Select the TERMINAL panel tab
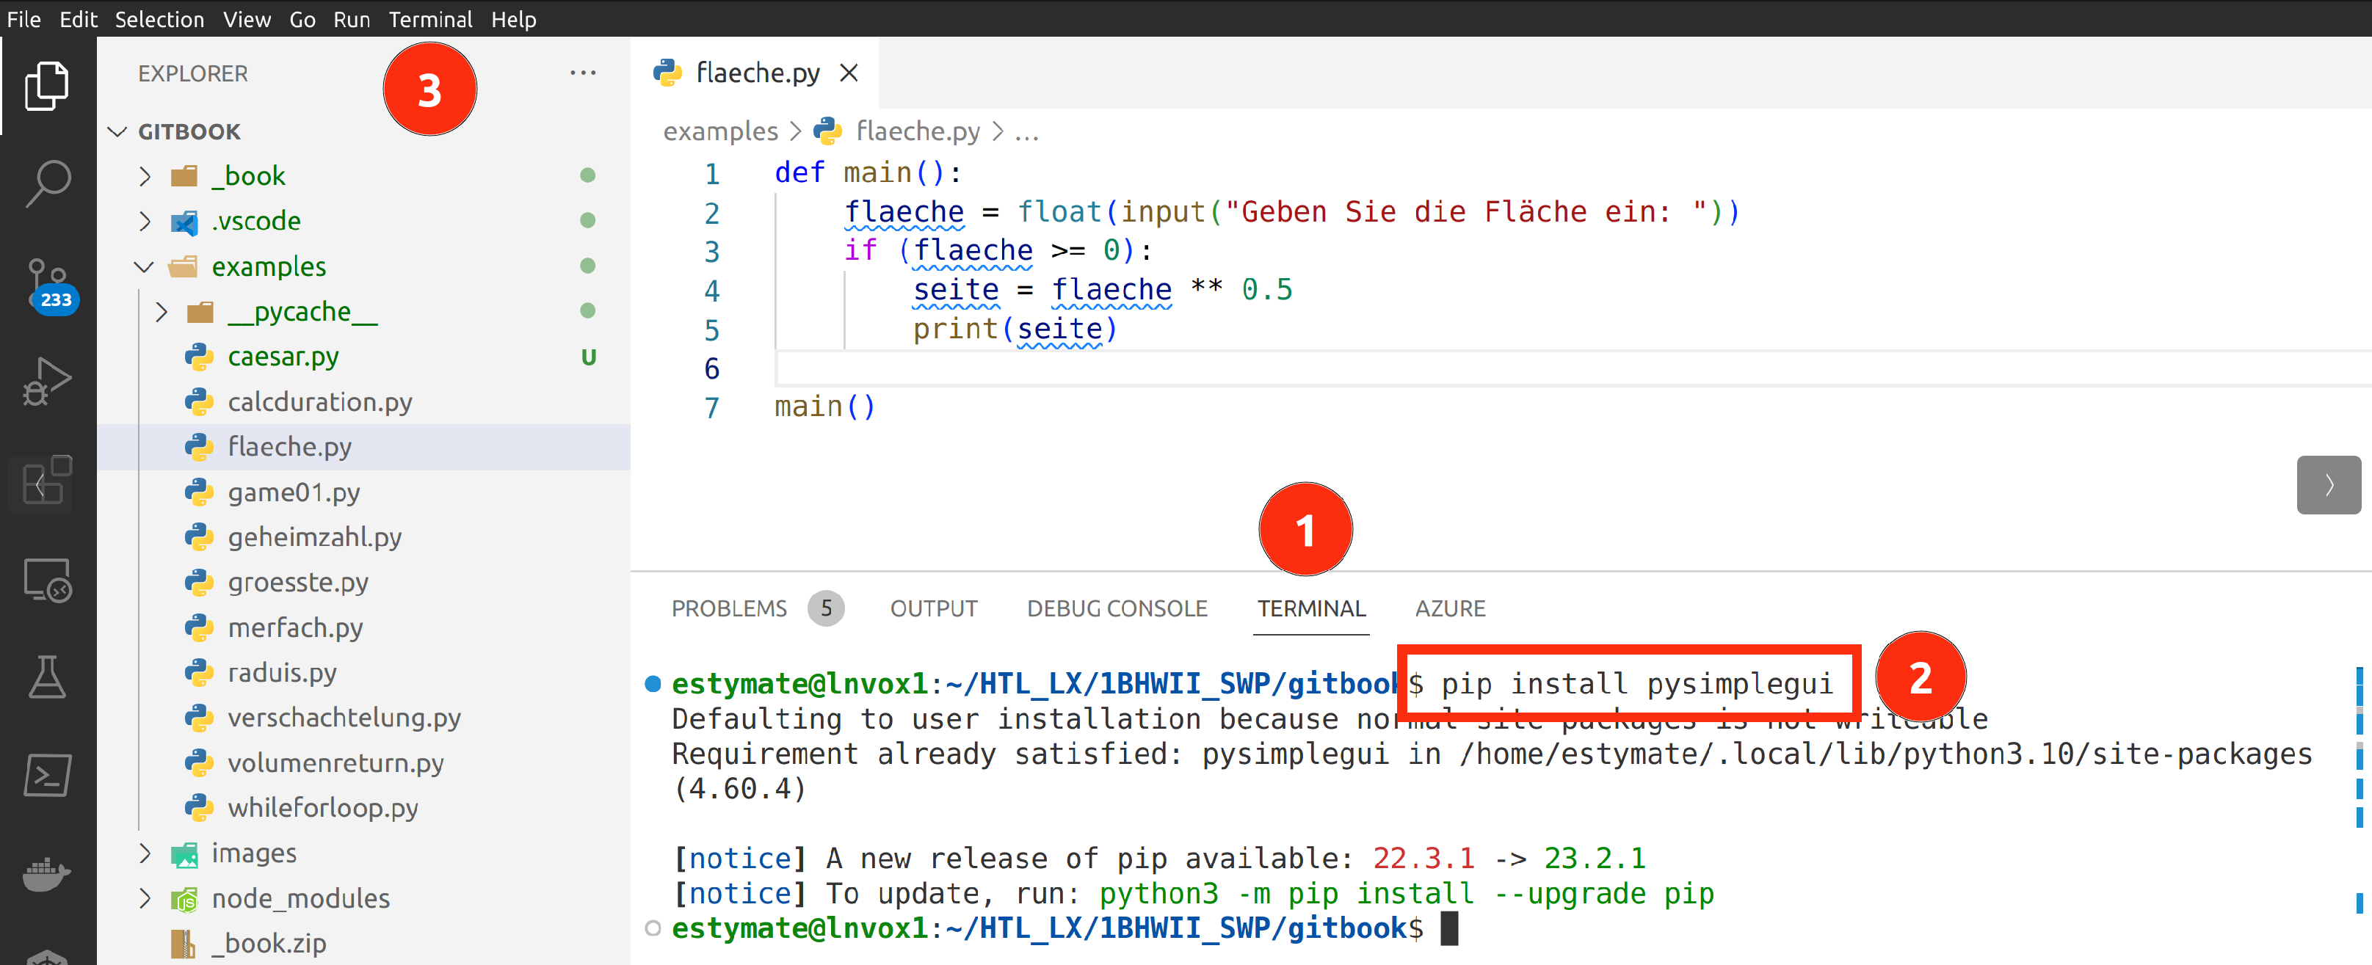The image size is (2372, 965). click(1311, 608)
